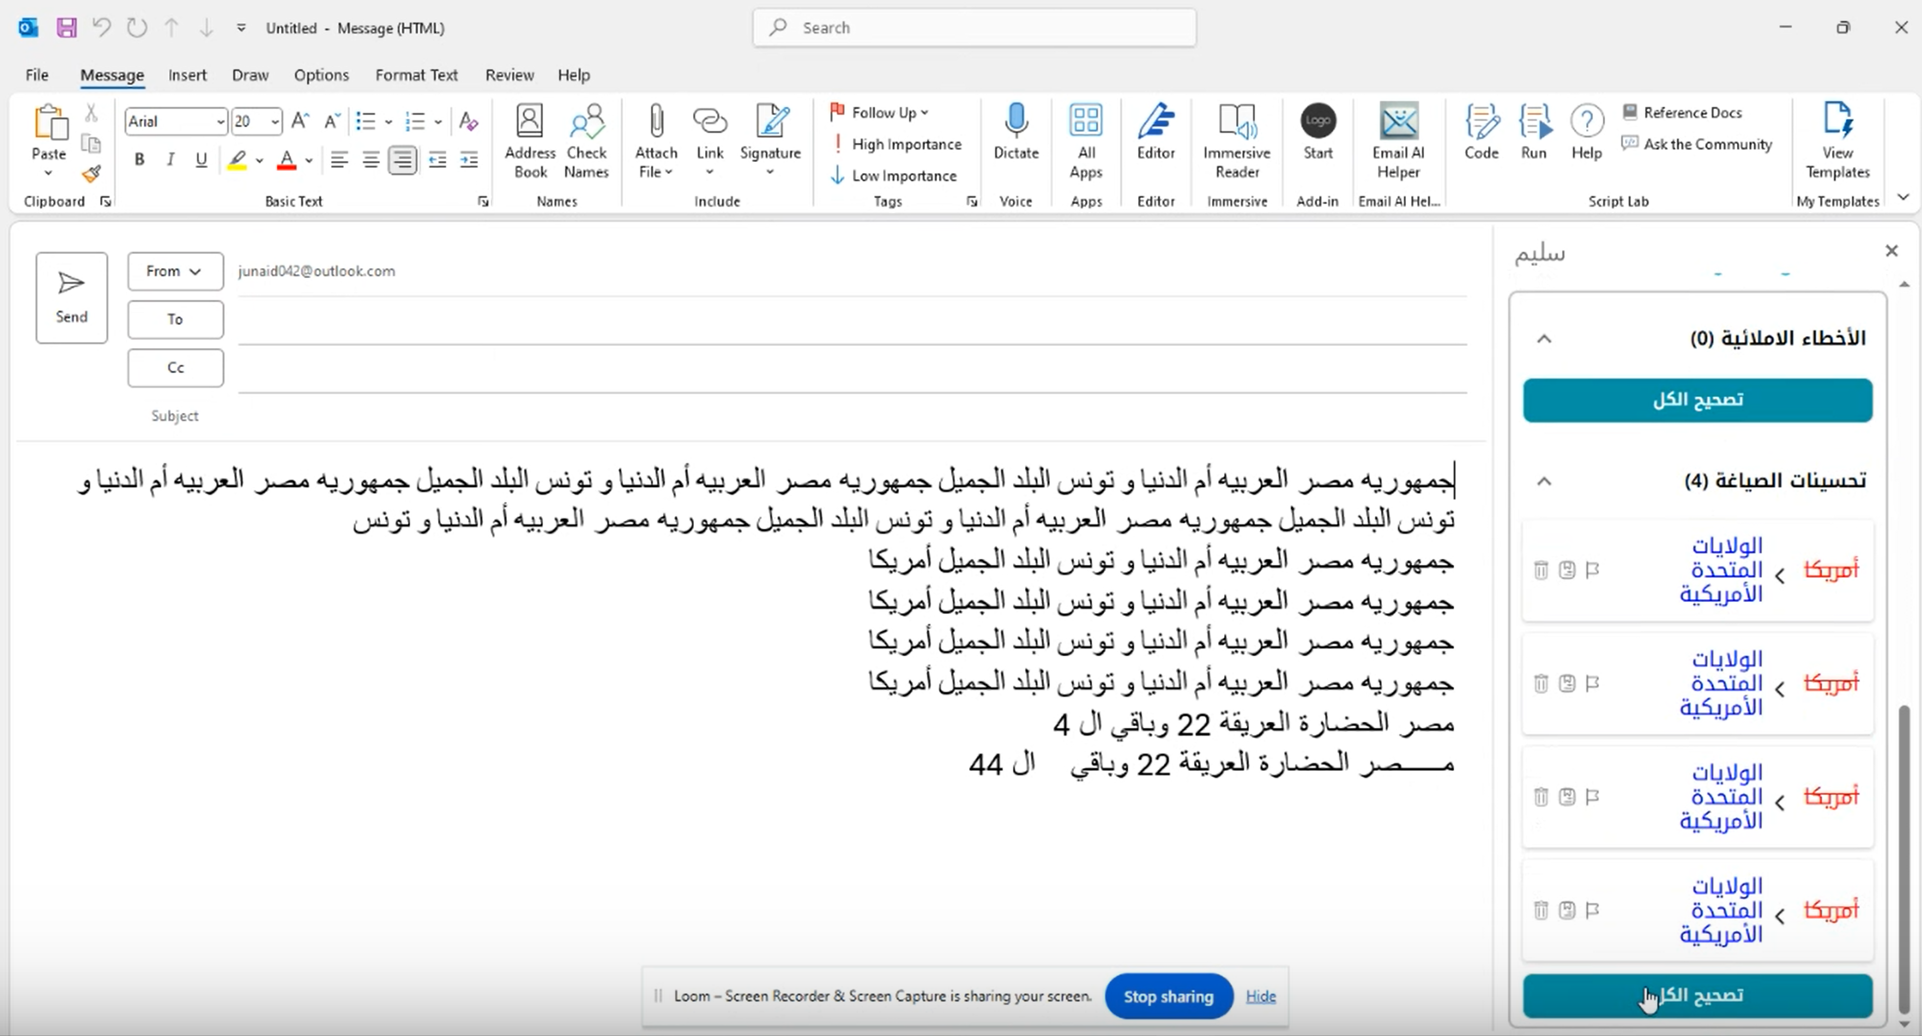Open the font size dropdown
Viewport: 1922px width, 1036px height.
point(274,121)
